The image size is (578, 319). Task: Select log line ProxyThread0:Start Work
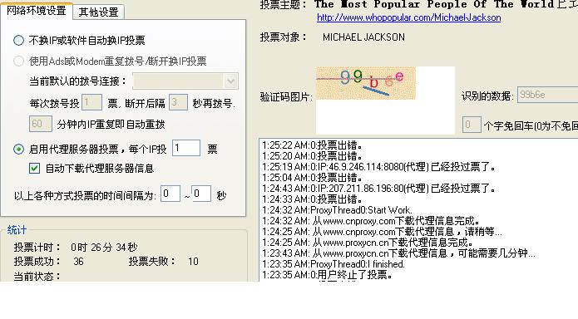337,210
